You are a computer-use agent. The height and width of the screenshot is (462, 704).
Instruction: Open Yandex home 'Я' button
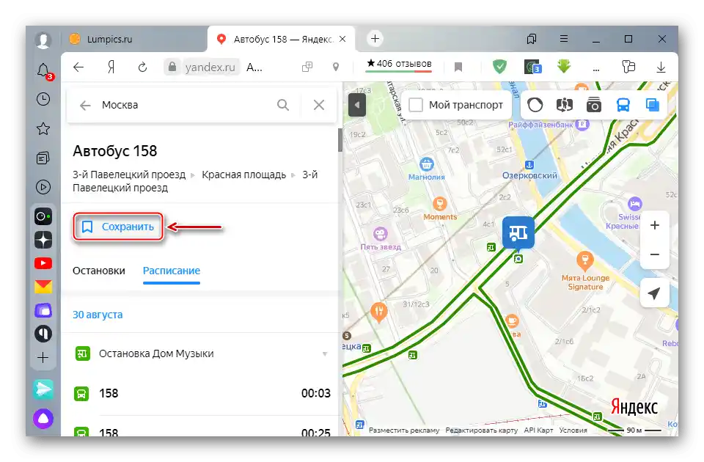coord(111,67)
